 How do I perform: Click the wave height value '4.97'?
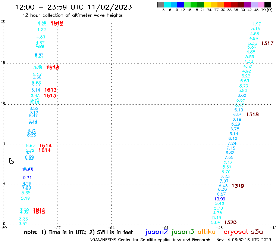click(257, 24)
